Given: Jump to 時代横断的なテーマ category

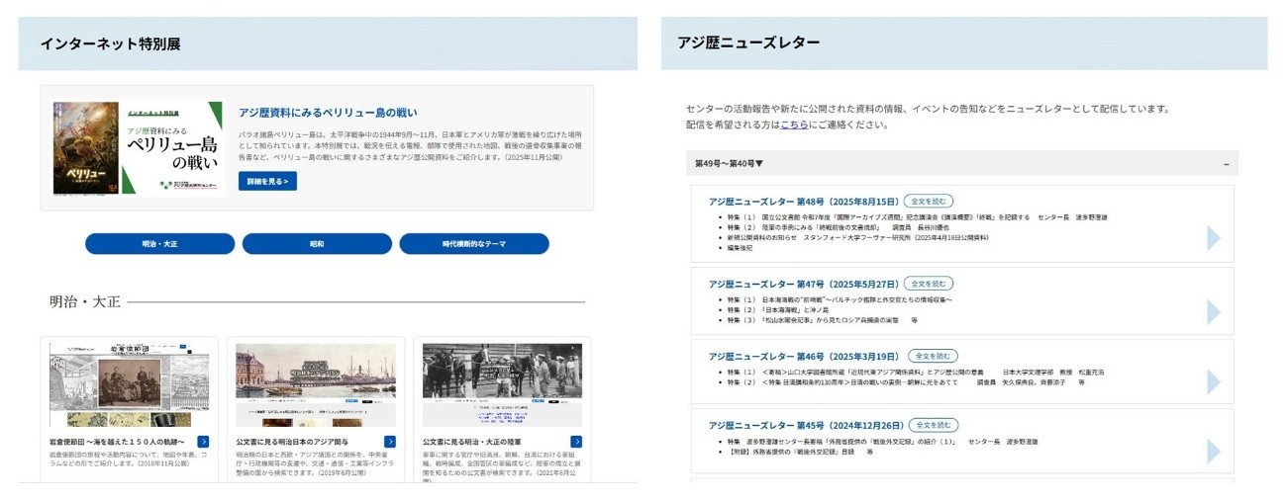Looking at the screenshot, I should pos(474,244).
